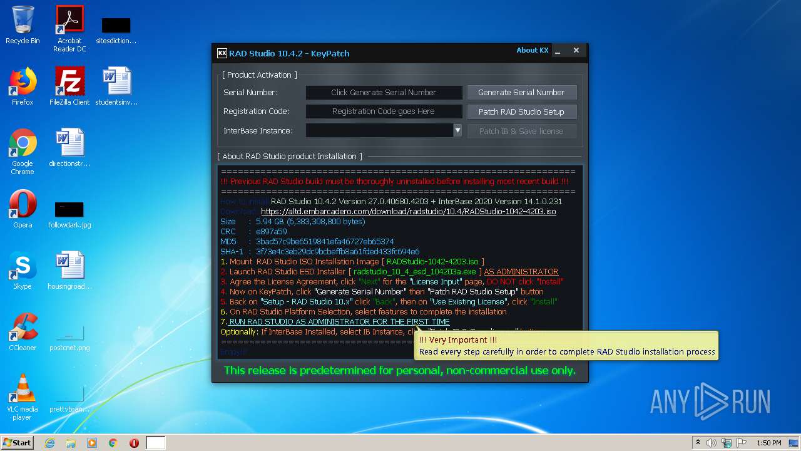This screenshot has height=451, width=801.
Task: Click the KX logo in KeyPatch title bar
Action: tap(222, 53)
